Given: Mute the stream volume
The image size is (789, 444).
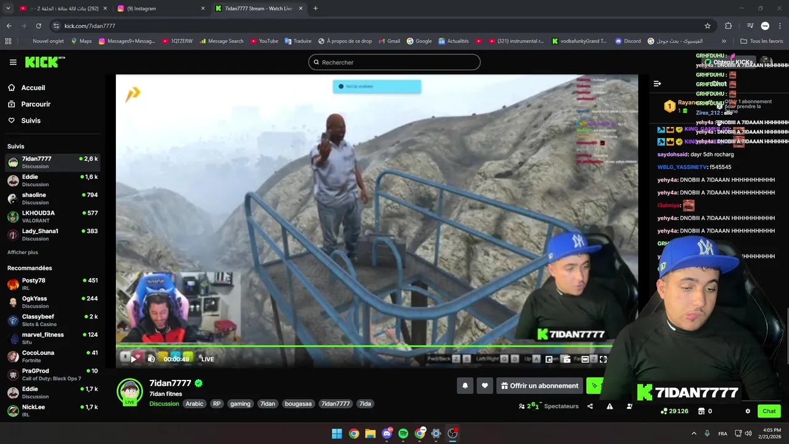Looking at the screenshot, I should pos(152,359).
